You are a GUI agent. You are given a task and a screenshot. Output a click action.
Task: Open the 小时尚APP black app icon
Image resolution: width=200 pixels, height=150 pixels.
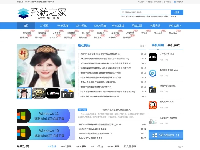153,57
